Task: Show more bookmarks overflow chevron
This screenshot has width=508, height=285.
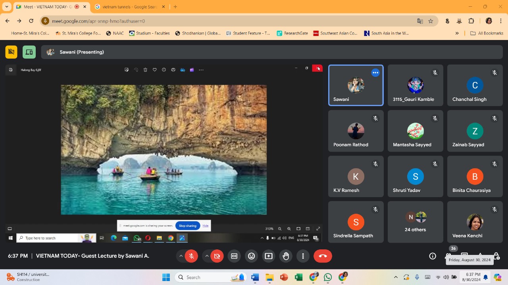Action: coord(457,33)
